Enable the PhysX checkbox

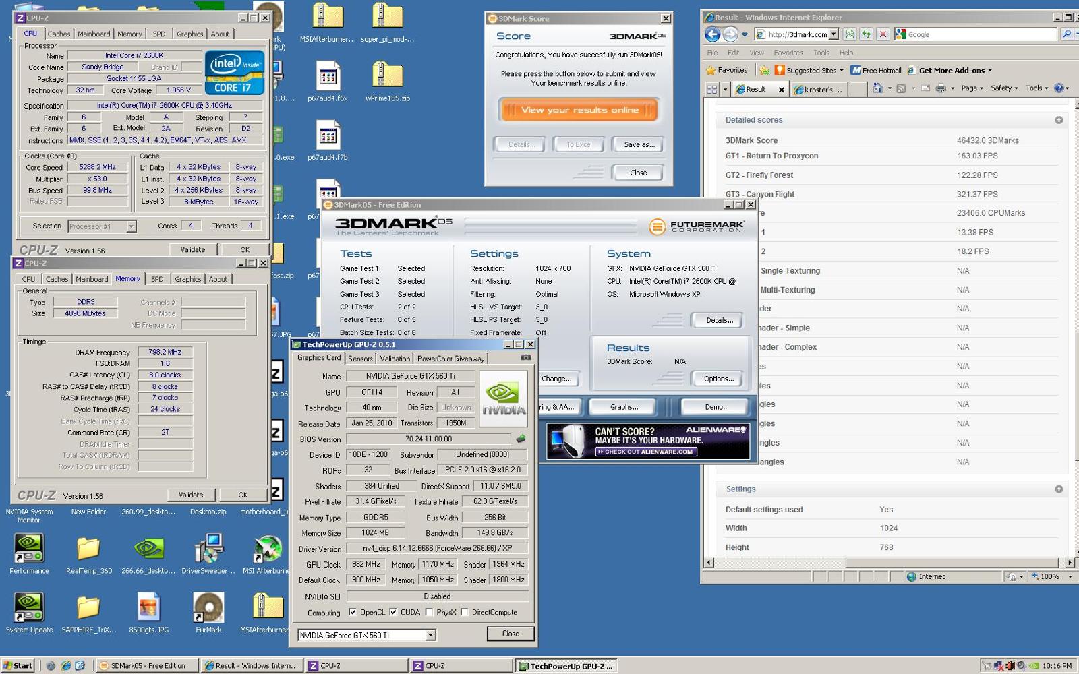coord(429,612)
